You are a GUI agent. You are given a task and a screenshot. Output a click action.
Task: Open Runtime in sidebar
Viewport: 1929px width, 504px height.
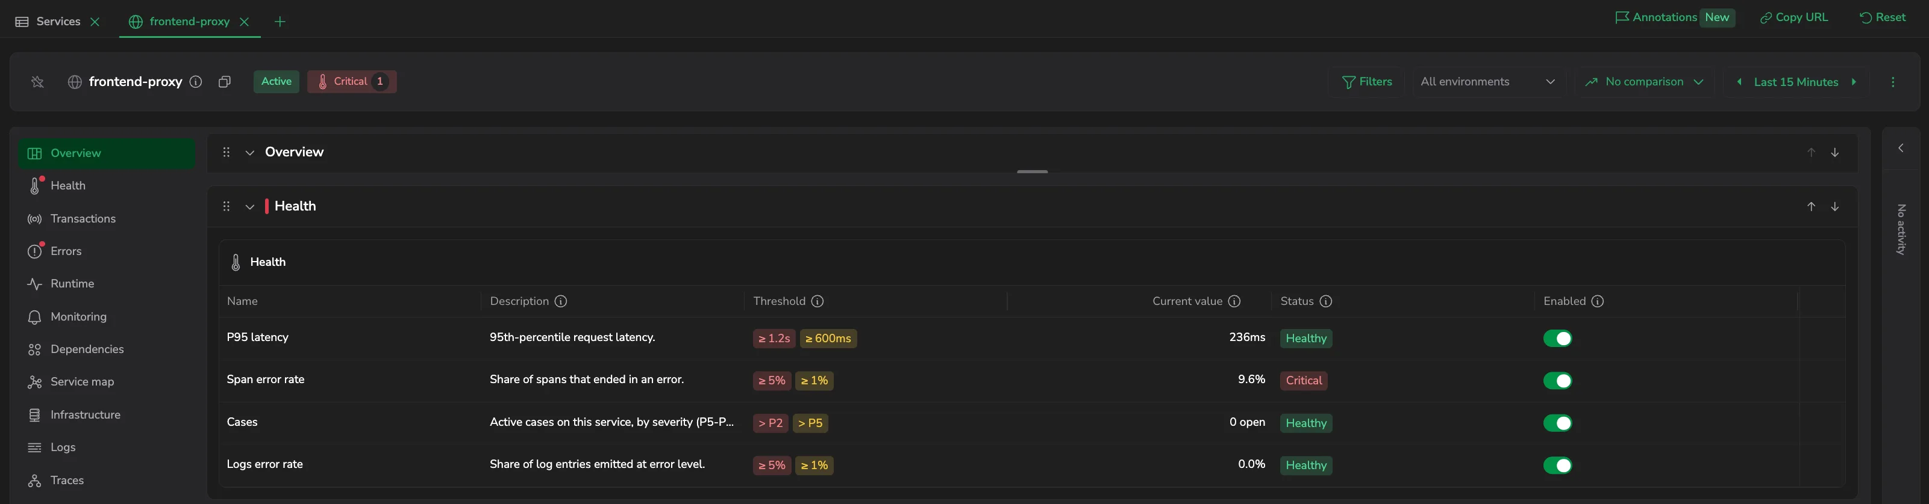pyautogui.click(x=107, y=284)
